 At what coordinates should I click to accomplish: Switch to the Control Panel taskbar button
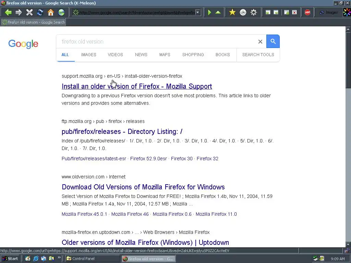click(93, 259)
